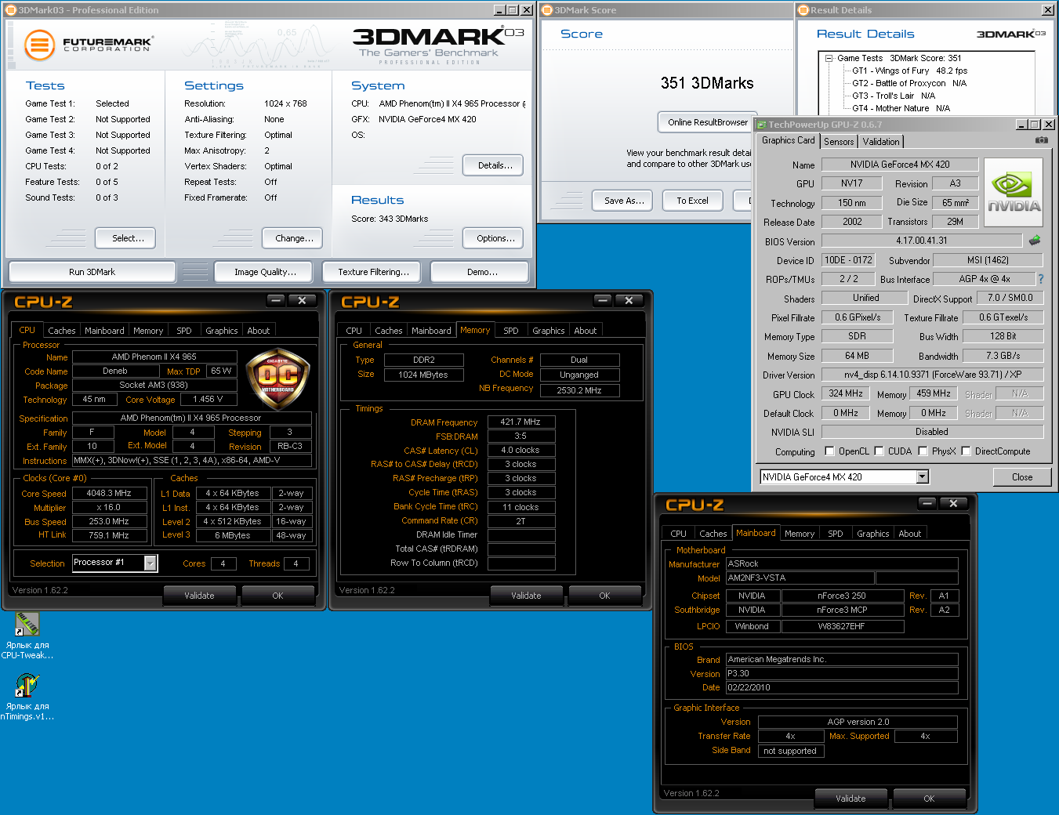
Task: Open CPU tab in CPU-Z Mainboard window
Action: tap(678, 534)
